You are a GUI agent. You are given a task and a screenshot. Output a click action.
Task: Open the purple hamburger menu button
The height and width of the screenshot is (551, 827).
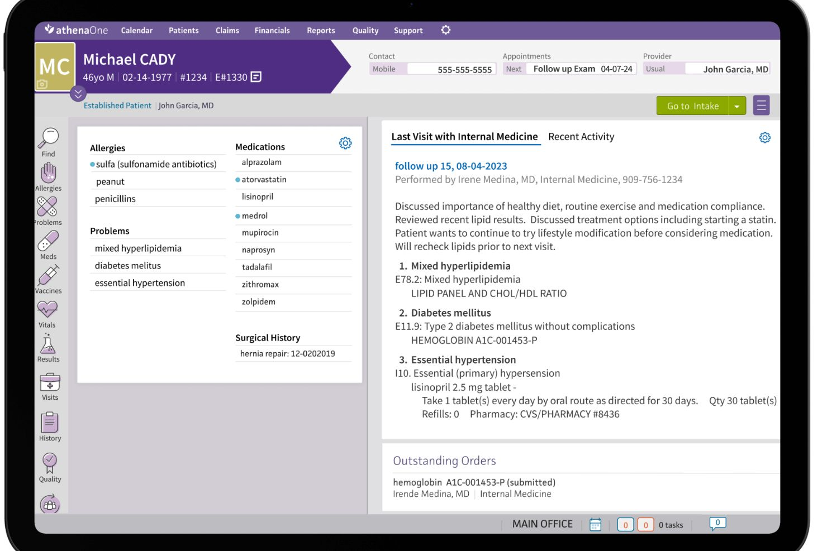pyautogui.click(x=761, y=106)
